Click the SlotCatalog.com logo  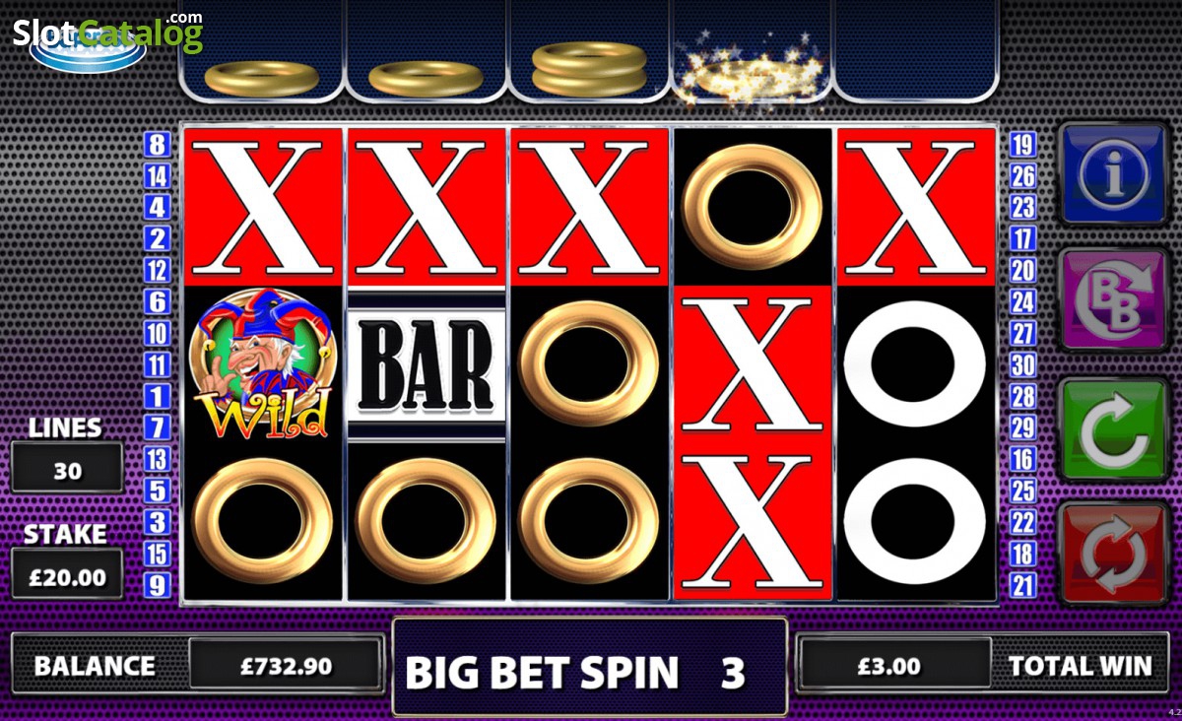(x=106, y=34)
